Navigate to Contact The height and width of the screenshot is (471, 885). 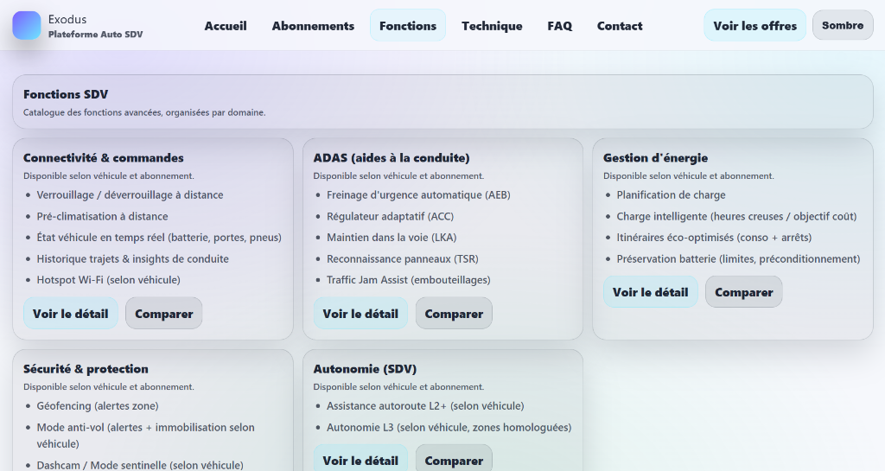point(620,26)
